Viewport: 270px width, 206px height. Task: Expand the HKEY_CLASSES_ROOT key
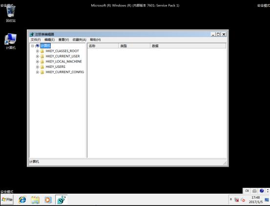[x=38, y=51]
